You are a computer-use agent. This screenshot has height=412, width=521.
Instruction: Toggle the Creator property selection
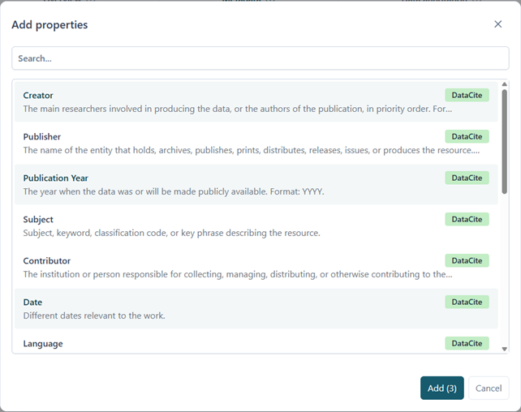pos(227,101)
